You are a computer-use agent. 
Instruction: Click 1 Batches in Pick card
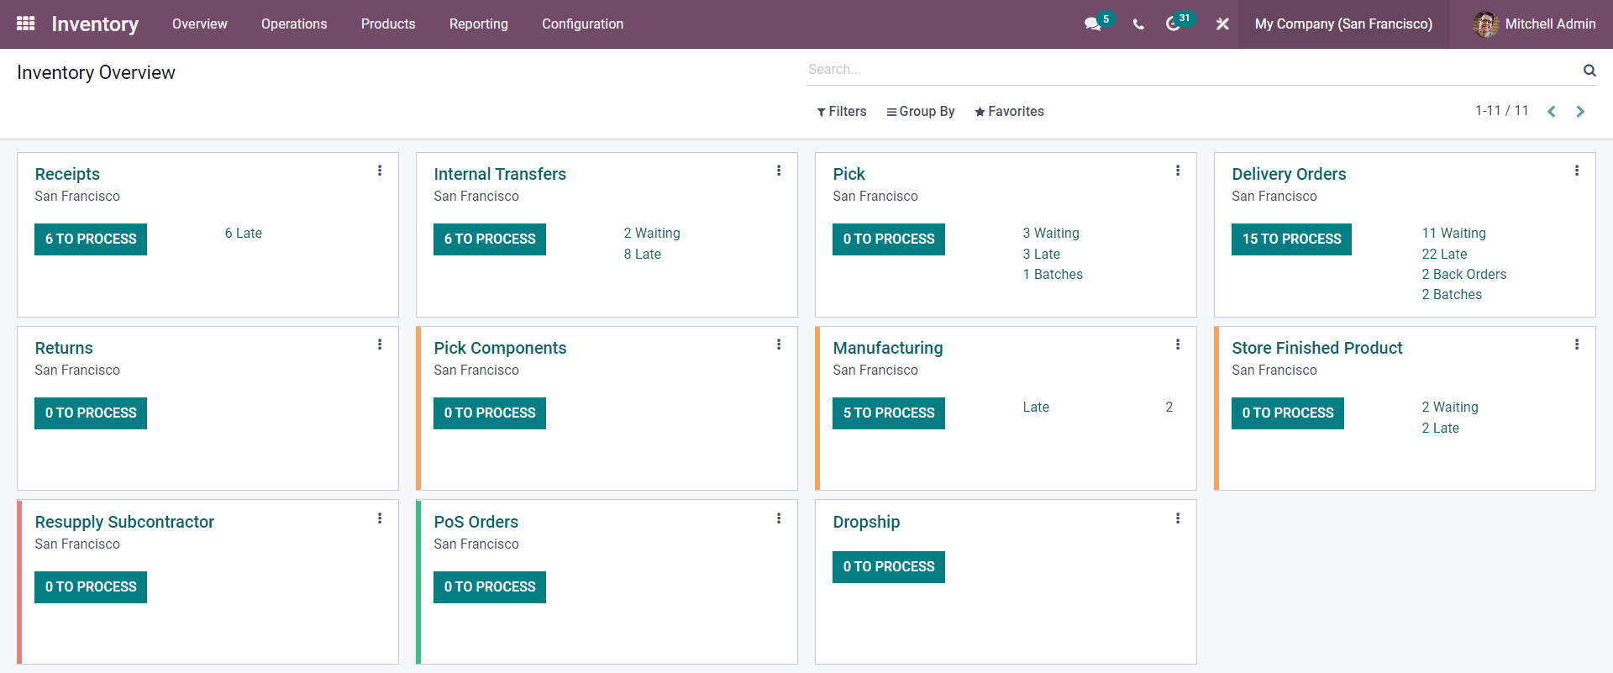1053,275
